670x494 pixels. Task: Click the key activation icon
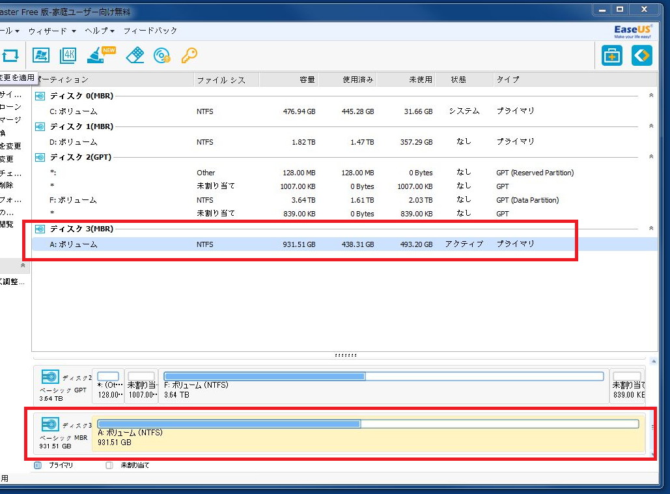(x=189, y=55)
